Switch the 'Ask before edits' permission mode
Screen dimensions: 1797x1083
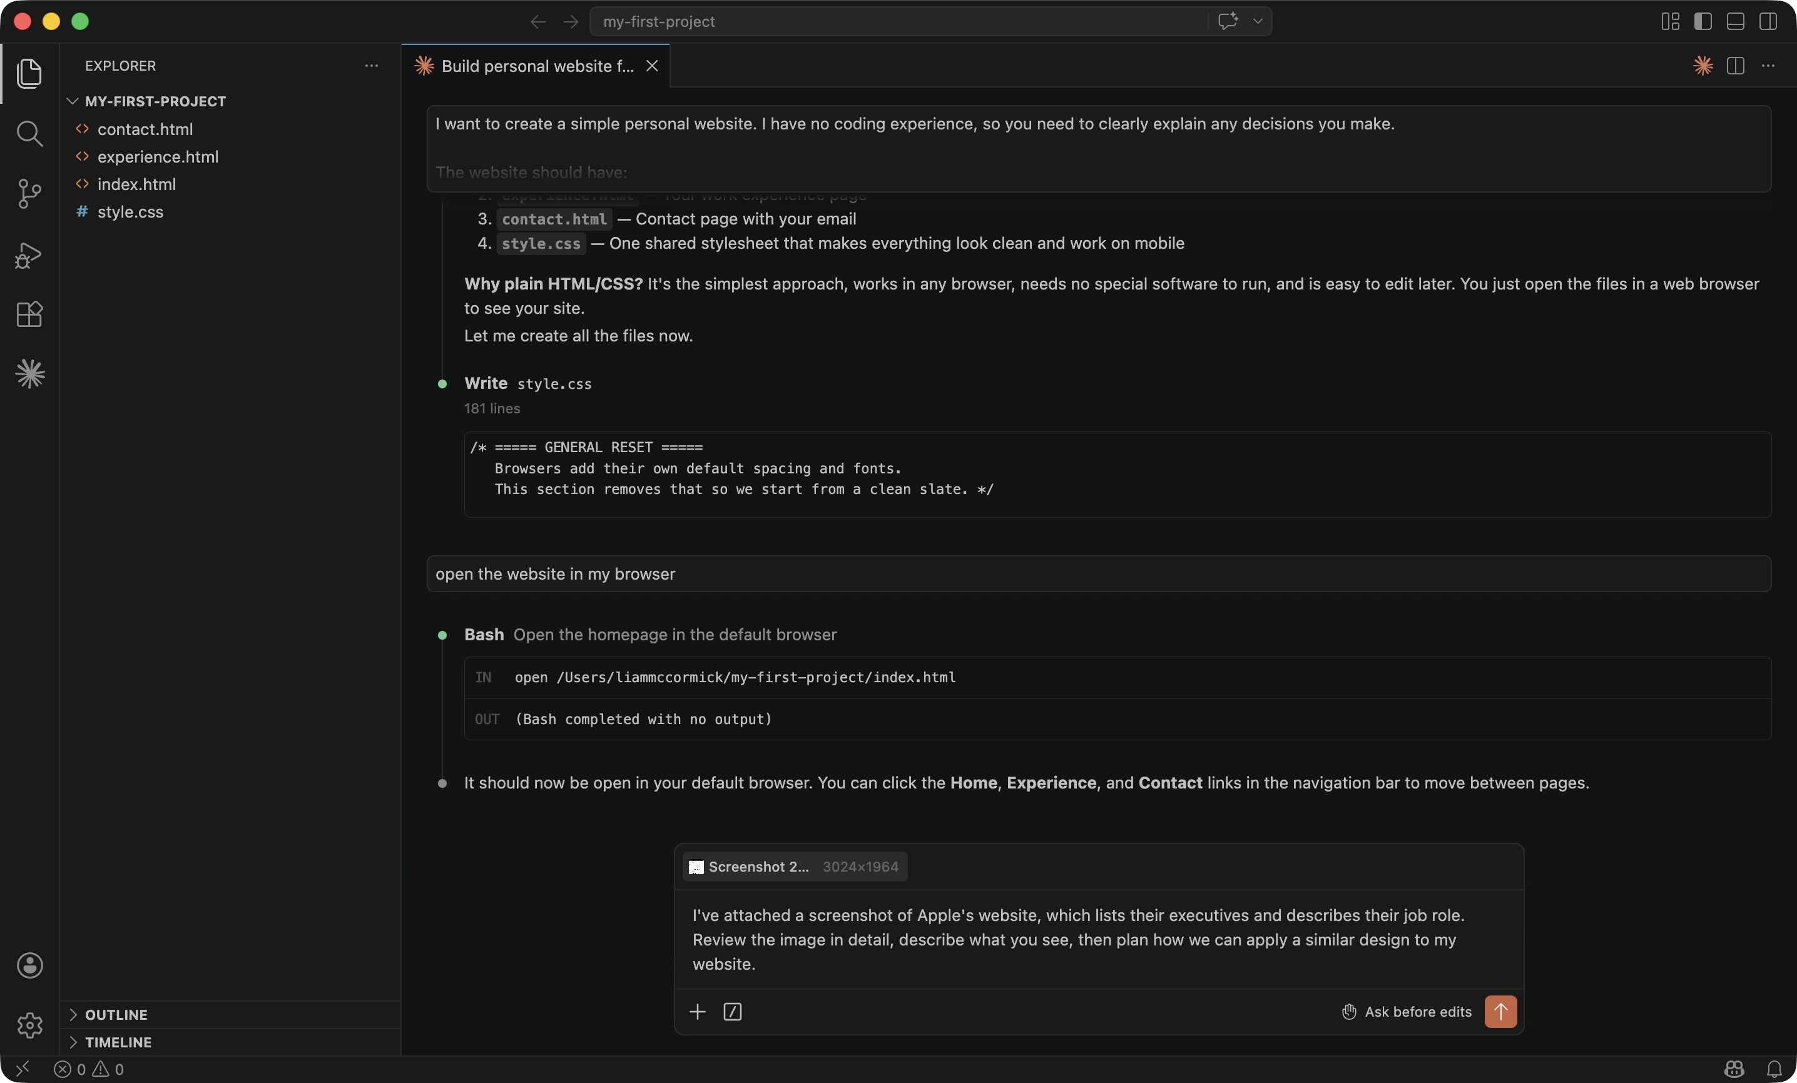click(x=1407, y=1012)
